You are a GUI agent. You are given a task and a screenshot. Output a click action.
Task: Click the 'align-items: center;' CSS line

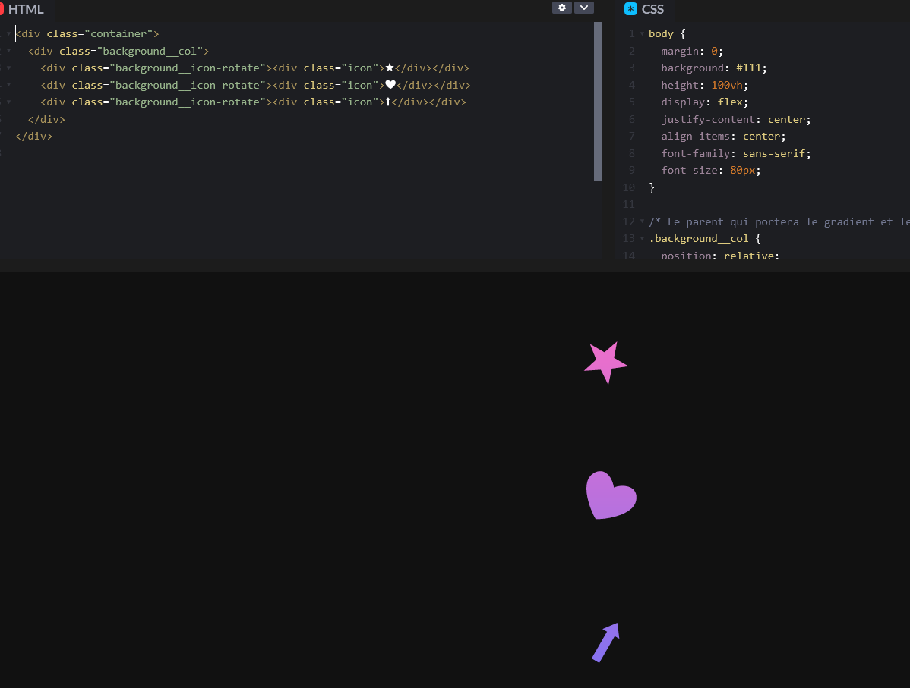pos(723,137)
